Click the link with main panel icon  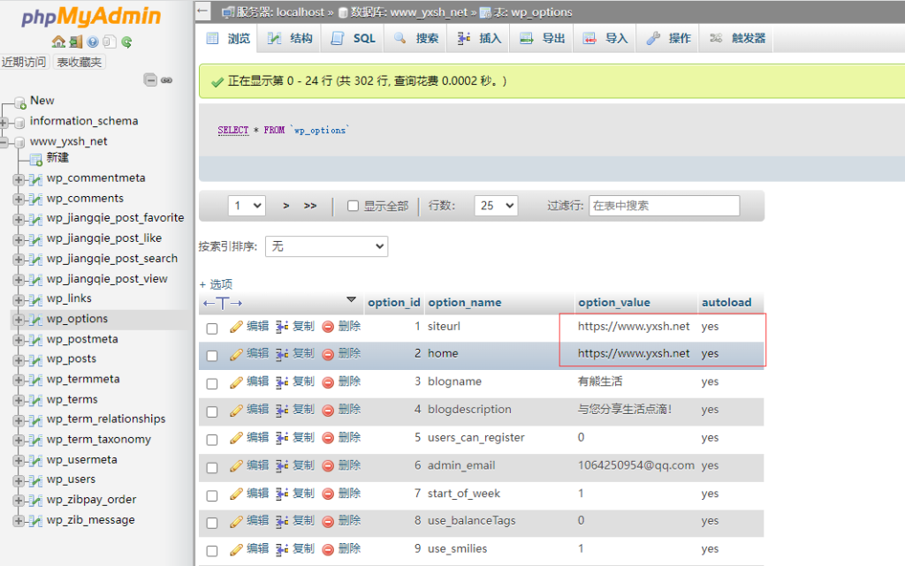166,80
